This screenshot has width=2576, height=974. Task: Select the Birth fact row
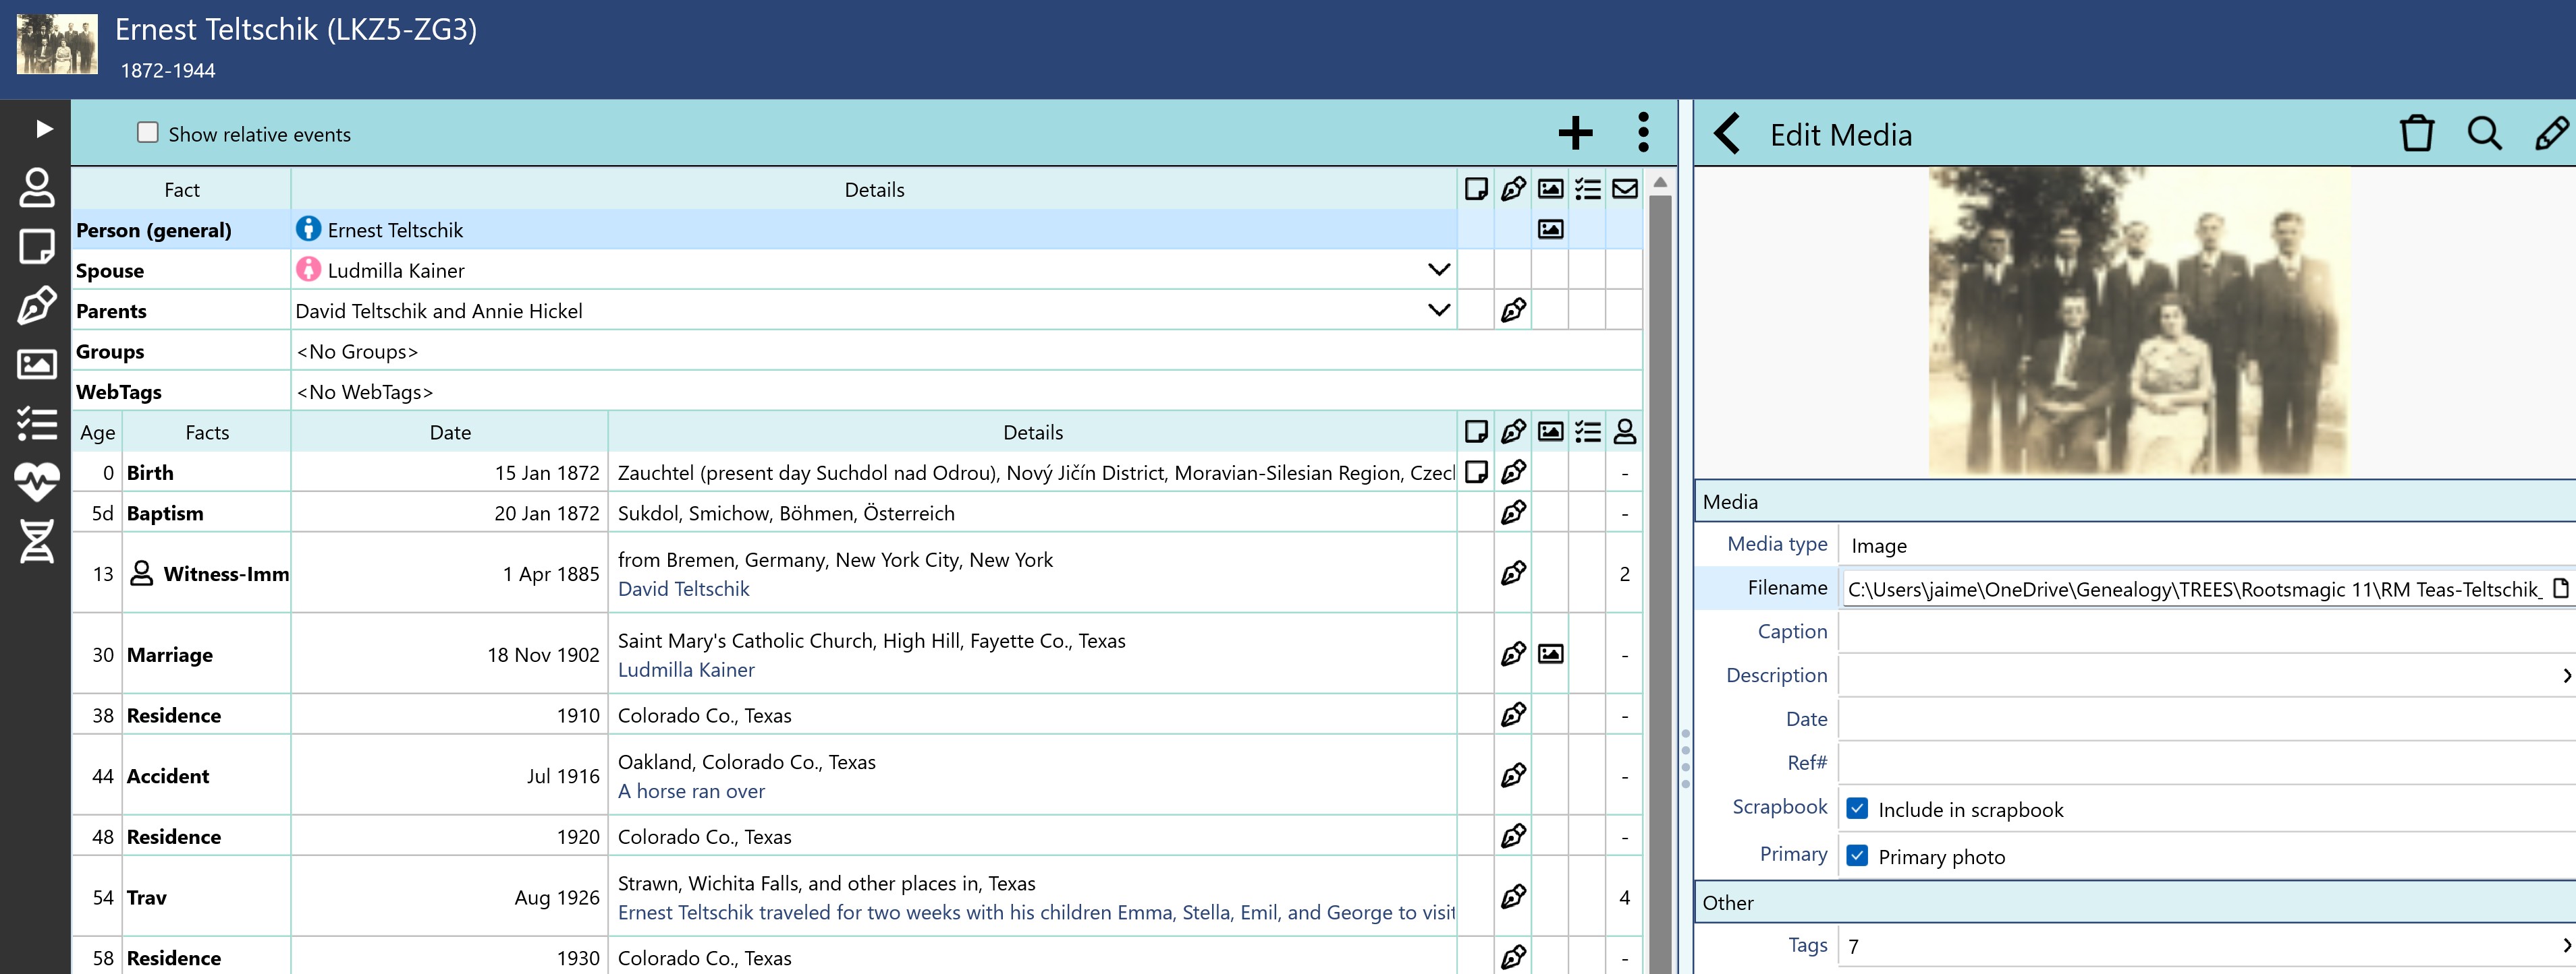pos(150,473)
